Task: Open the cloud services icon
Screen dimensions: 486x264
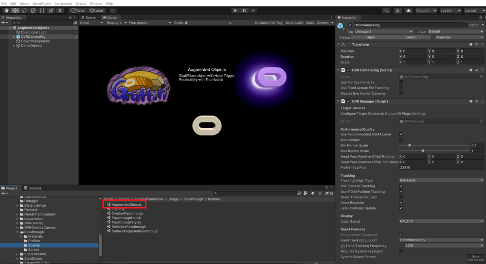Action: 409,11
